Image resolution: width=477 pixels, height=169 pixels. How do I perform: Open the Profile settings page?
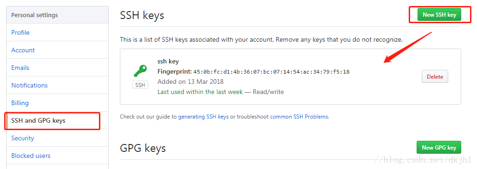click(x=20, y=32)
